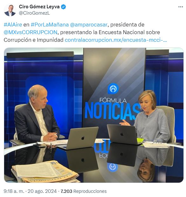Open the contralacorrupcion.mx survey link
186x197 pixels.
[116, 40]
